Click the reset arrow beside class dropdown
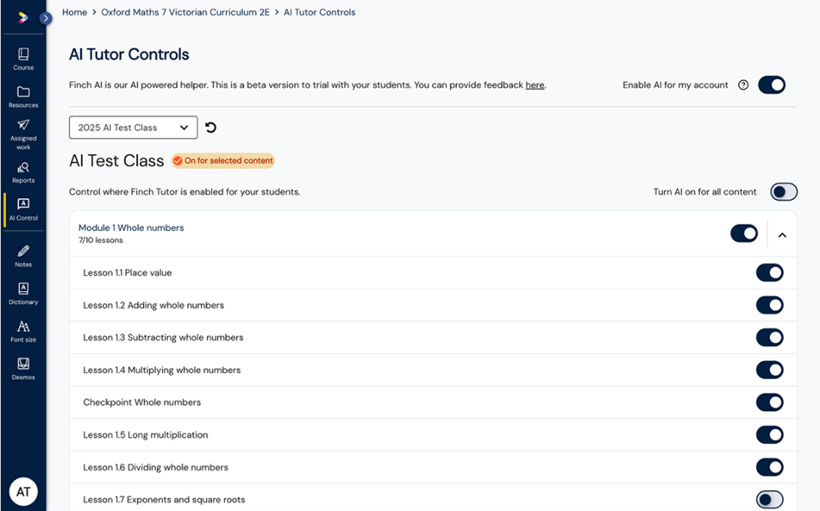This screenshot has height=511, width=820. pyautogui.click(x=210, y=128)
